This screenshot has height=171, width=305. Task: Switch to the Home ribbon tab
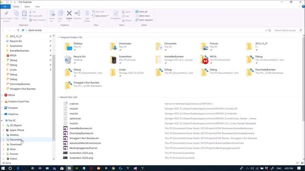[x=16, y=7]
